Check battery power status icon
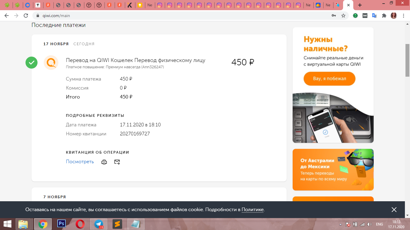This screenshot has height=230, width=410. pos(355,224)
